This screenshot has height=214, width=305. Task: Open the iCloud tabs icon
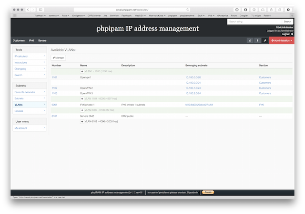(x=263, y=10)
